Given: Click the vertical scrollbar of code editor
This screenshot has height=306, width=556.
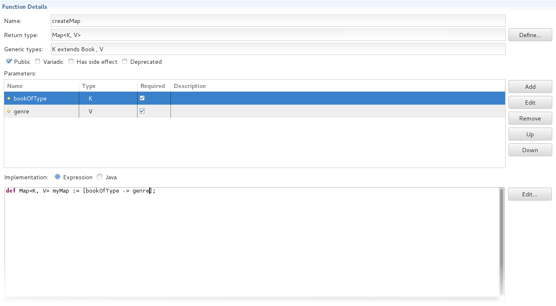Looking at the screenshot, I should pos(501,242).
